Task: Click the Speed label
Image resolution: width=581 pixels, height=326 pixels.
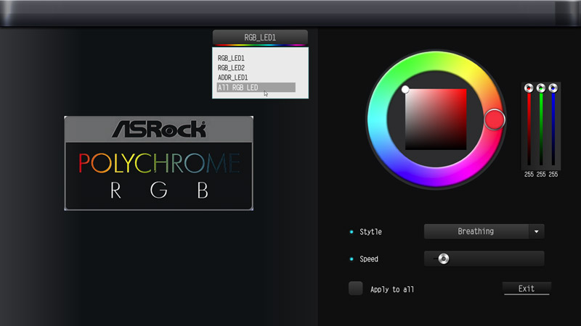Action: click(369, 259)
